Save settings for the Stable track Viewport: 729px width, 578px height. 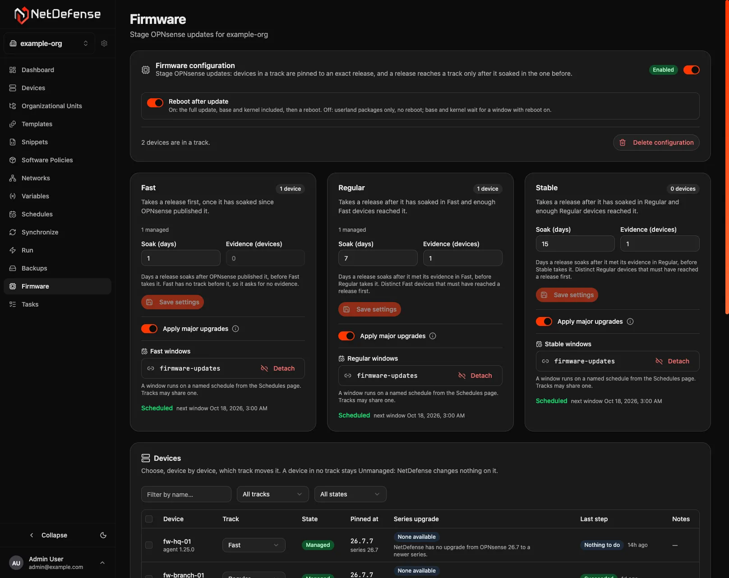567,295
